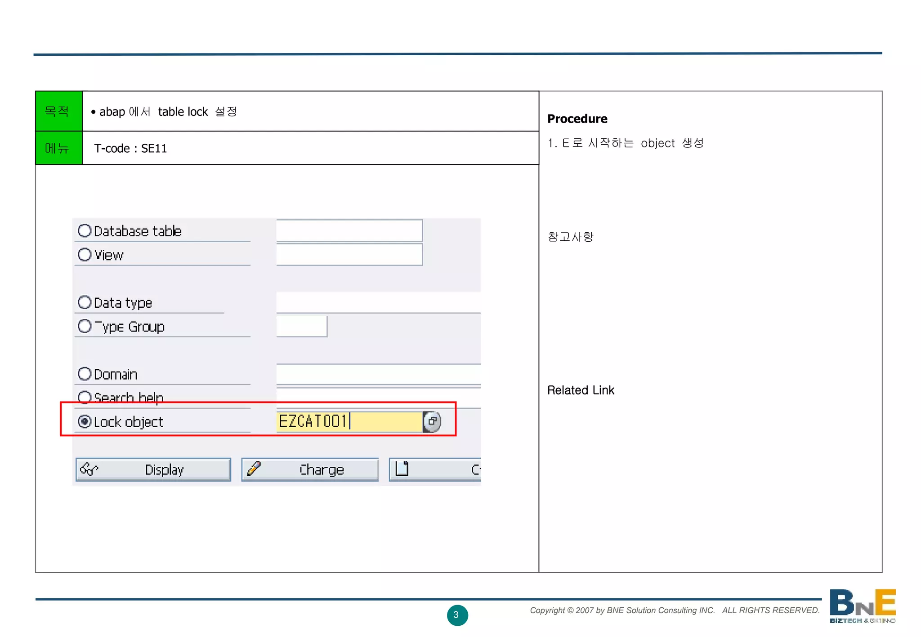This screenshot has width=921, height=637.
Task: Click the blank page Create icon
Action: 402,469
